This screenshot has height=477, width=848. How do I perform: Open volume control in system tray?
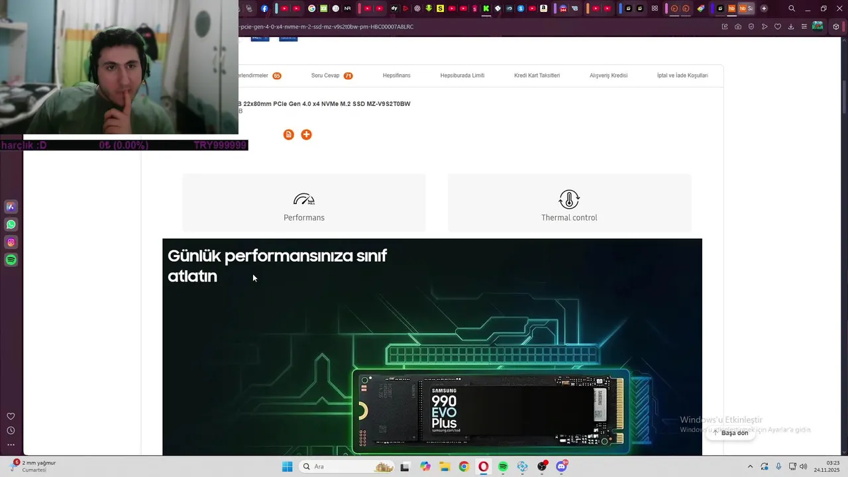[804, 466]
